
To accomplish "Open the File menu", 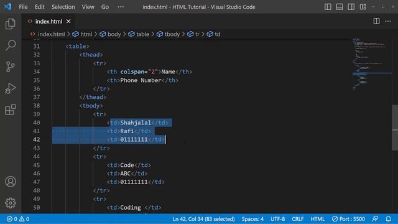I will click(23, 7).
